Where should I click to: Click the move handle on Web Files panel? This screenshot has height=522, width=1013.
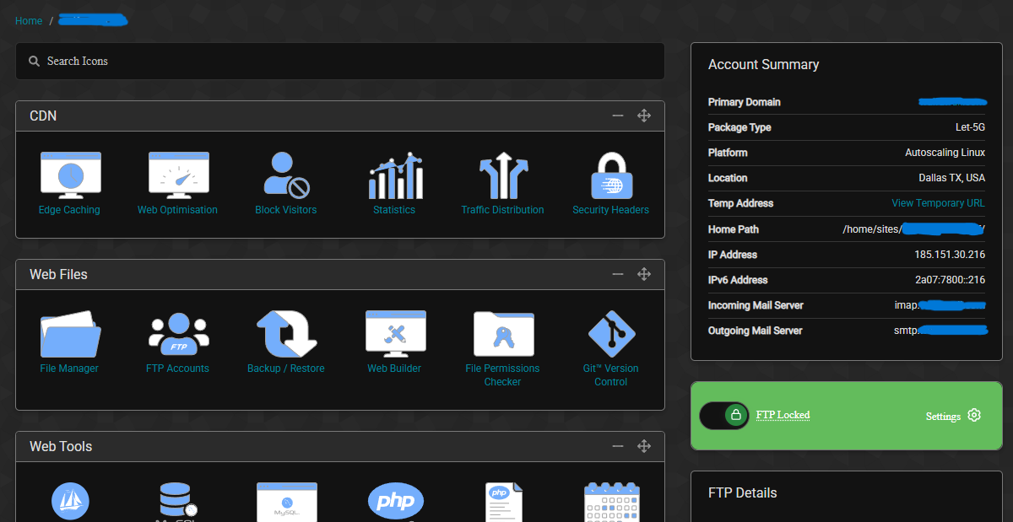[x=644, y=274]
